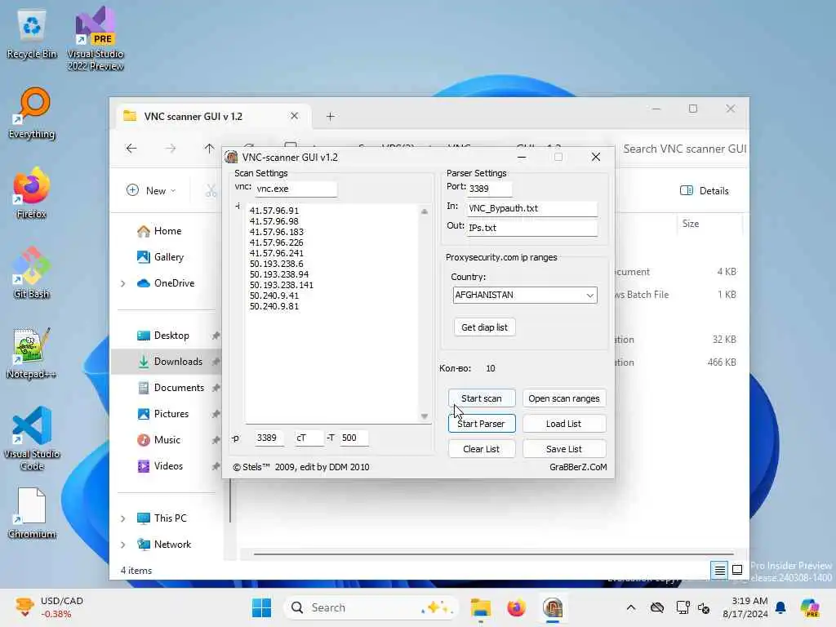Go up one folder in File Explorer
Screen dimensions: 836x627
click(x=209, y=149)
